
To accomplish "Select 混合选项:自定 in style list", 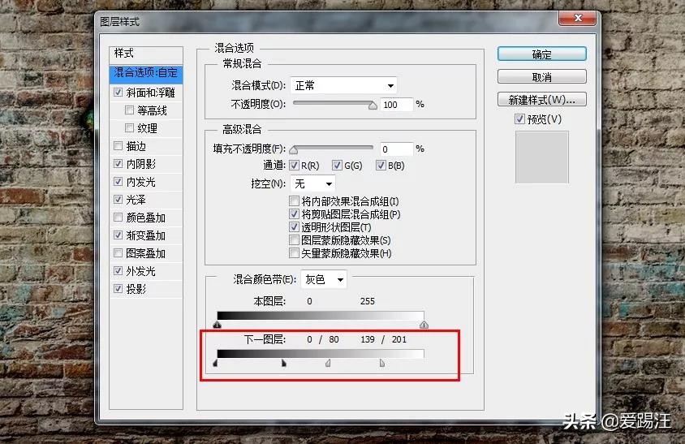I will [x=146, y=73].
